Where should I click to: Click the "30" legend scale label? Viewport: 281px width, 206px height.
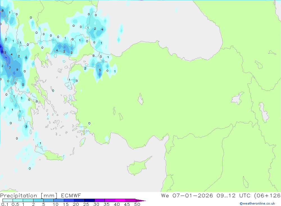96,204
